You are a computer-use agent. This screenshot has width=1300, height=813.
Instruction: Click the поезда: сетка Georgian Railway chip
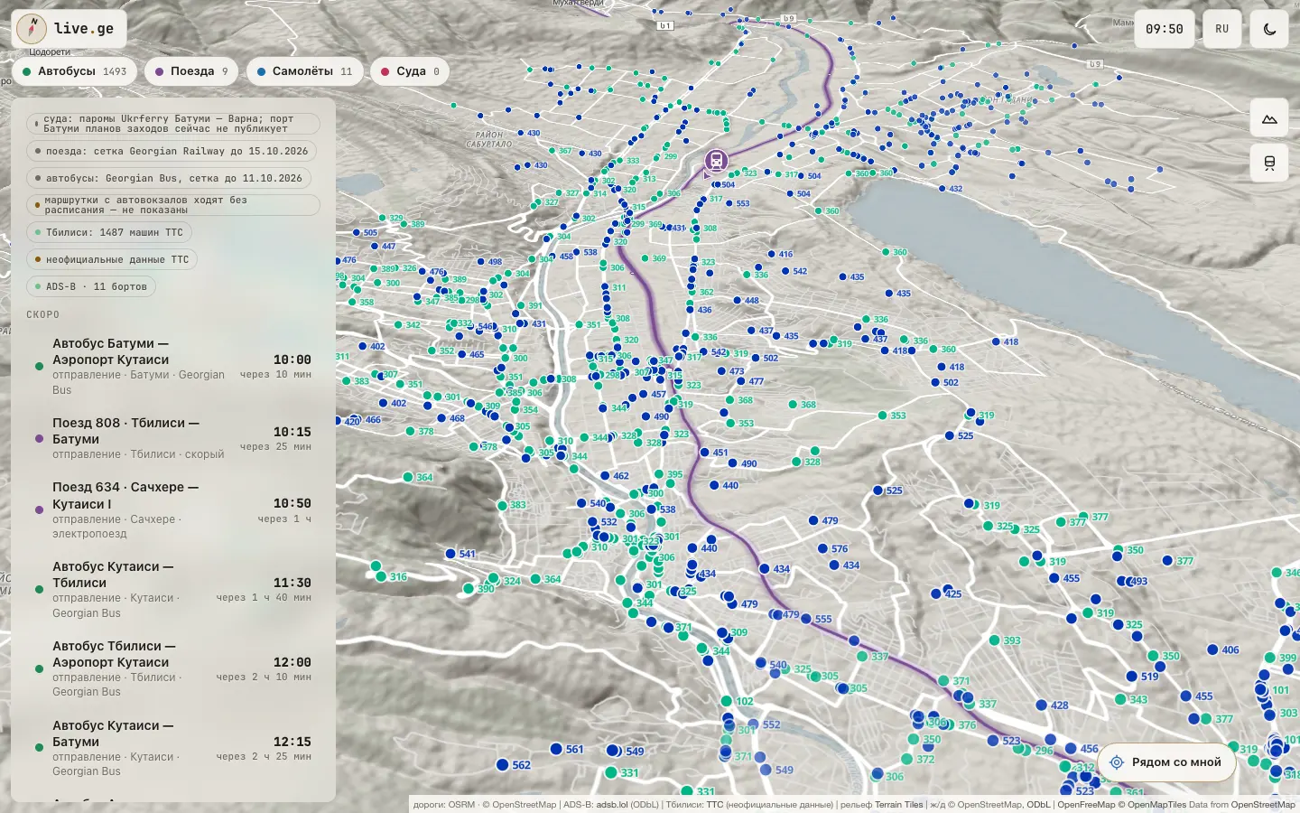(173, 151)
